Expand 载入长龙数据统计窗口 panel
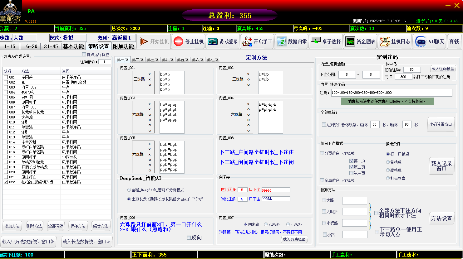Screen dimensions: 463x259 click(86, 242)
